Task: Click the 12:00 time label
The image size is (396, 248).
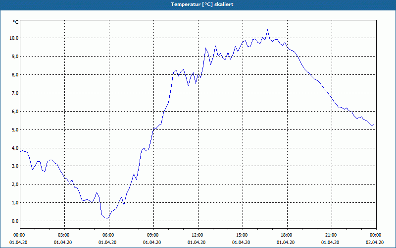Action: (198, 235)
